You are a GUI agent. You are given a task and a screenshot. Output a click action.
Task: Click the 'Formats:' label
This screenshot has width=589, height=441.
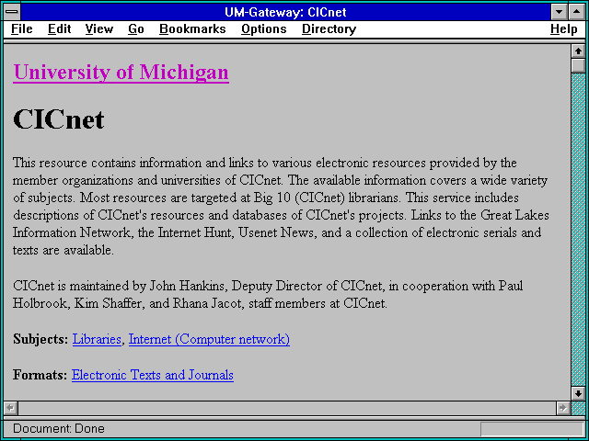coord(40,375)
